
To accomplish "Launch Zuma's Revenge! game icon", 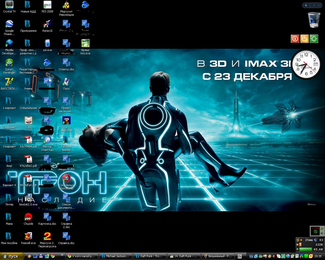I will coord(9,63).
